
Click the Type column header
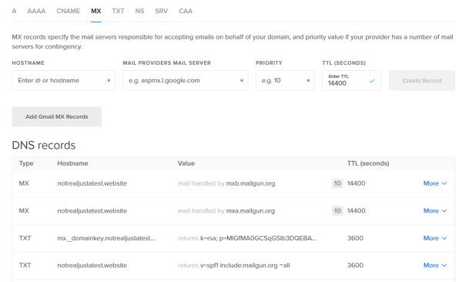[x=26, y=163]
